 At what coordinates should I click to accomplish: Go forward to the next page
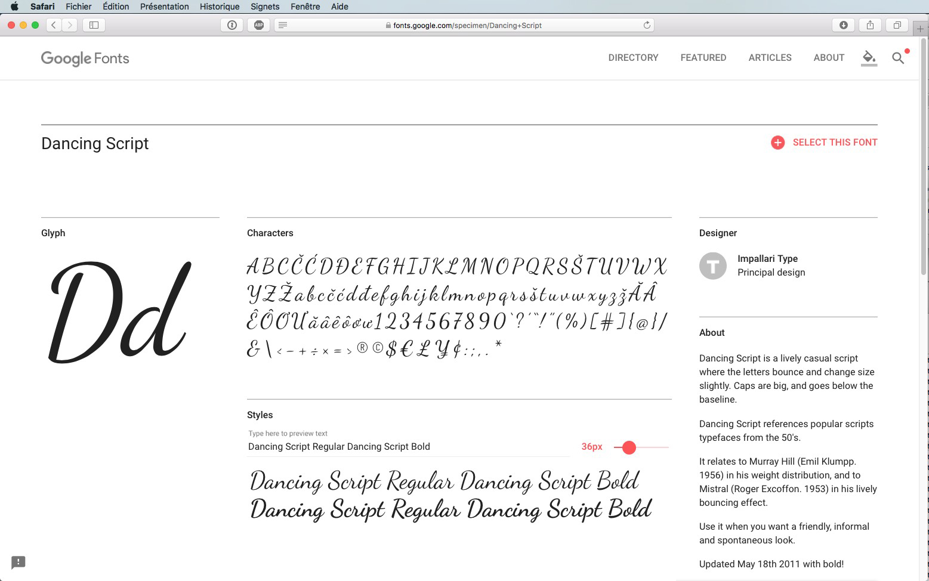click(x=70, y=25)
